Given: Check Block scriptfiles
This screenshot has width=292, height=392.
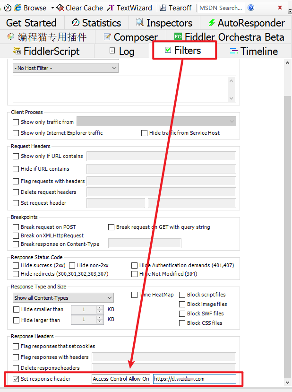Looking at the screenshot, I should [x=182, y=295].
